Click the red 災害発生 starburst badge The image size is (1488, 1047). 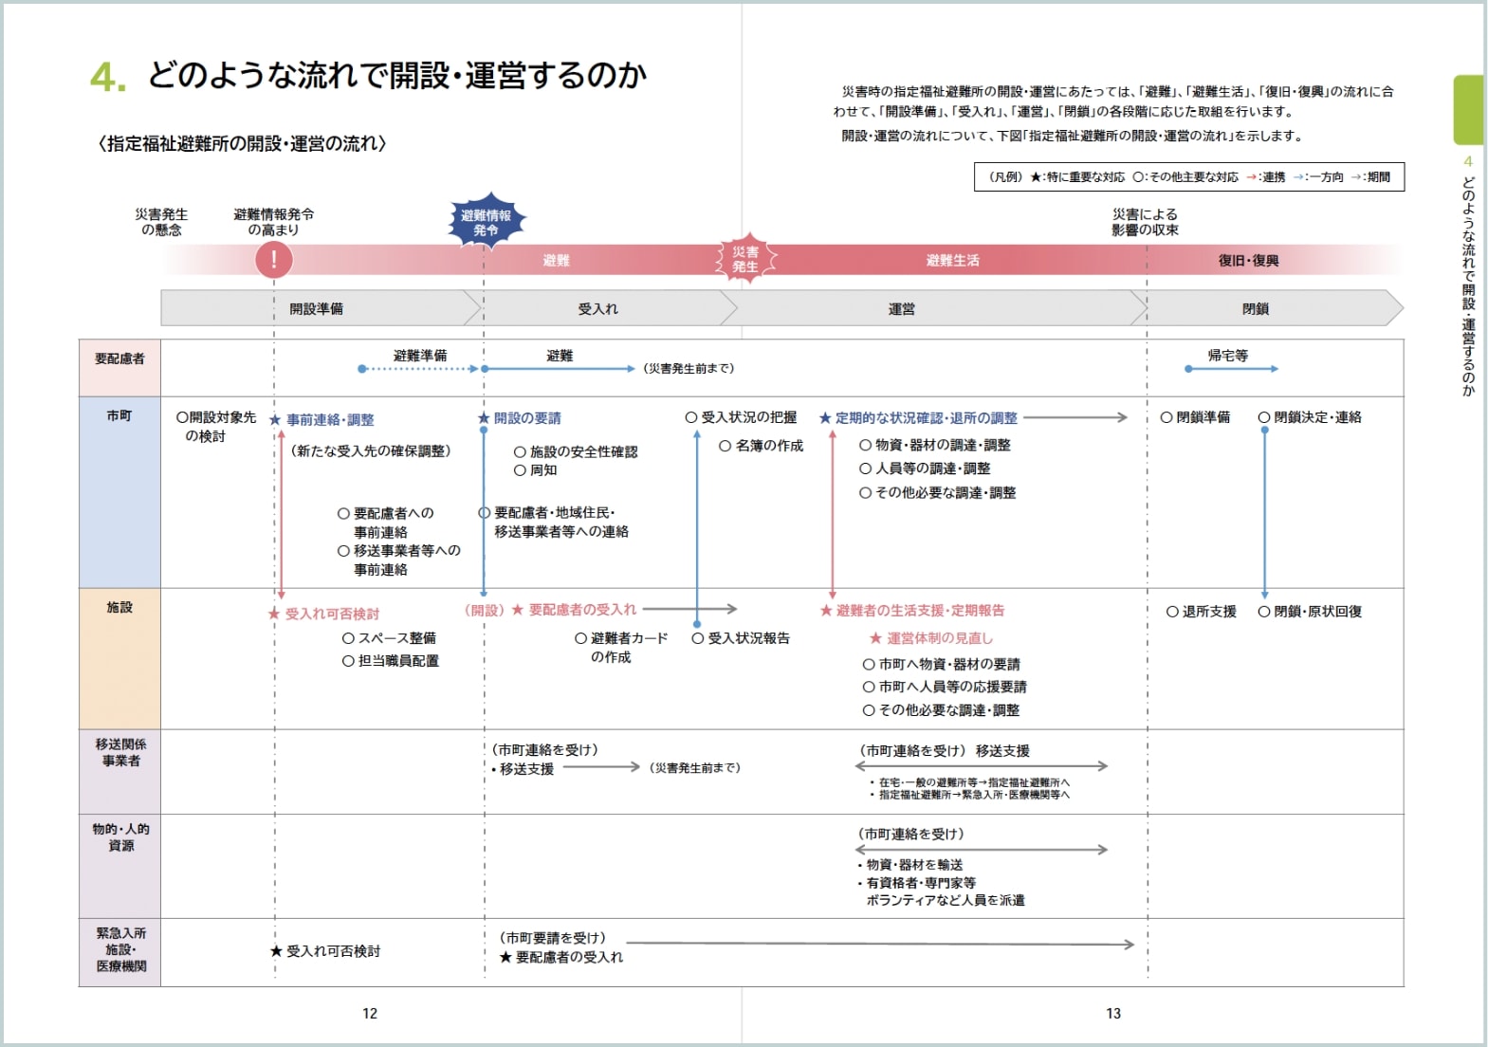745,259
